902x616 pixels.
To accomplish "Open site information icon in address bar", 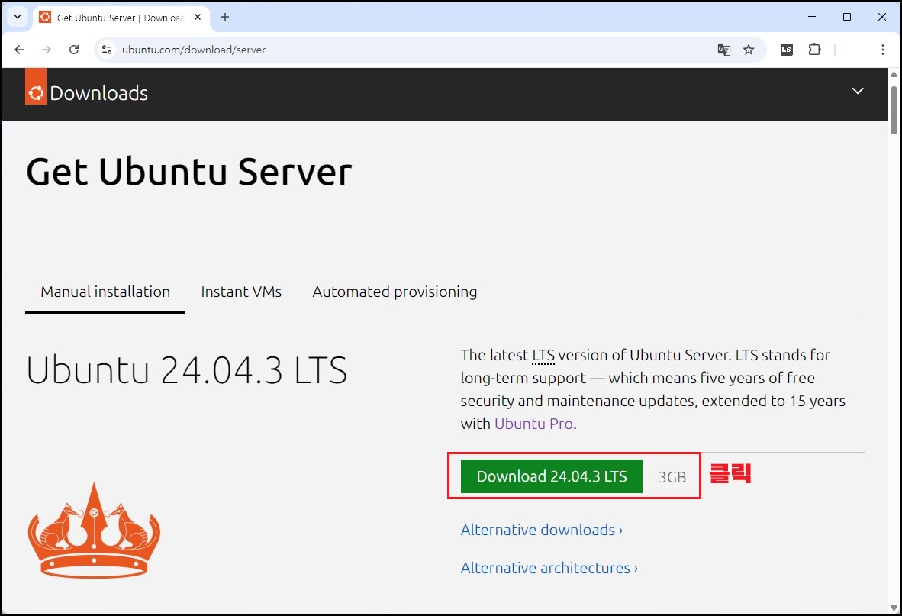I will (107, 50).
